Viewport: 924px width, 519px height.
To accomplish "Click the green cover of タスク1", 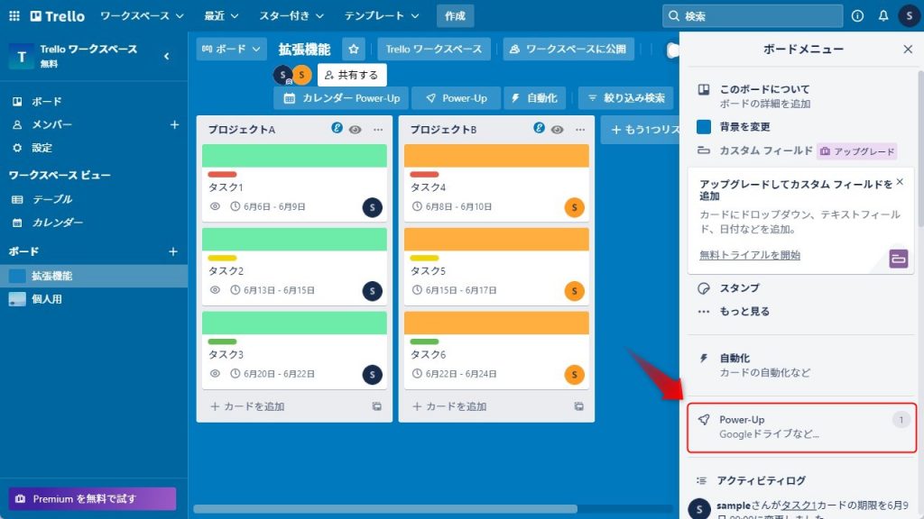I will [x=295, y=155].
